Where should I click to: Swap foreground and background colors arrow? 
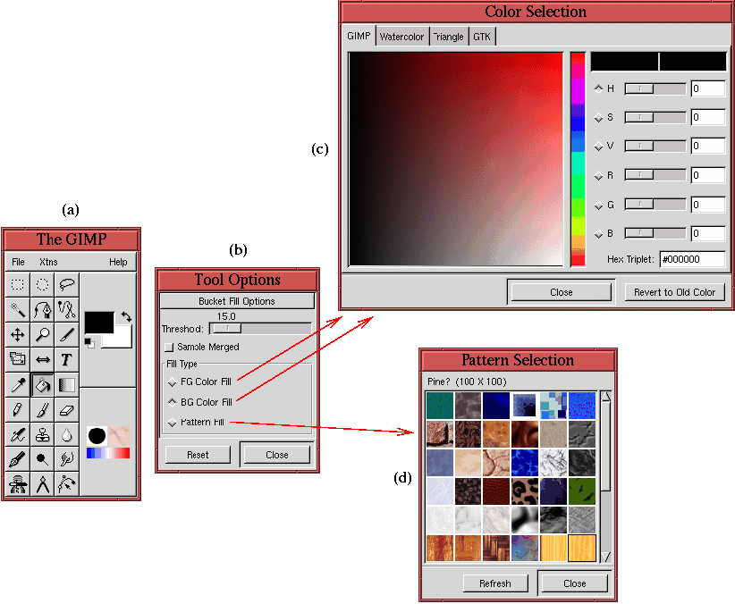[x=126, y=316]
